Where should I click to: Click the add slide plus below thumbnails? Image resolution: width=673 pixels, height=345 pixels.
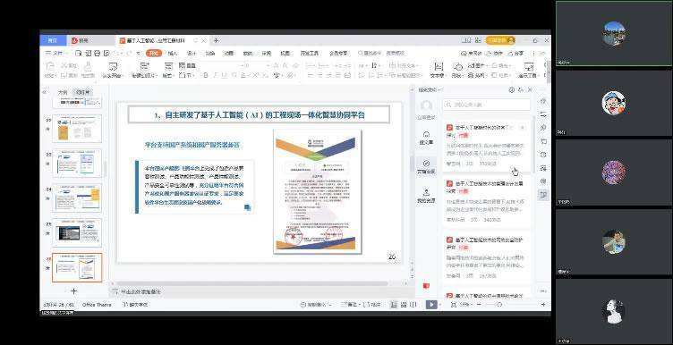coord(73,290)
